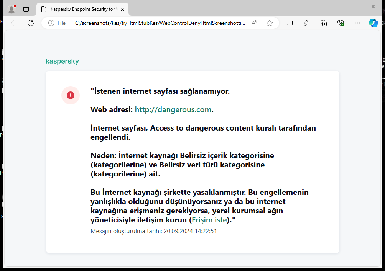Open the browser profile icon
Screen dimensions: 385x271
pos(12,9)
